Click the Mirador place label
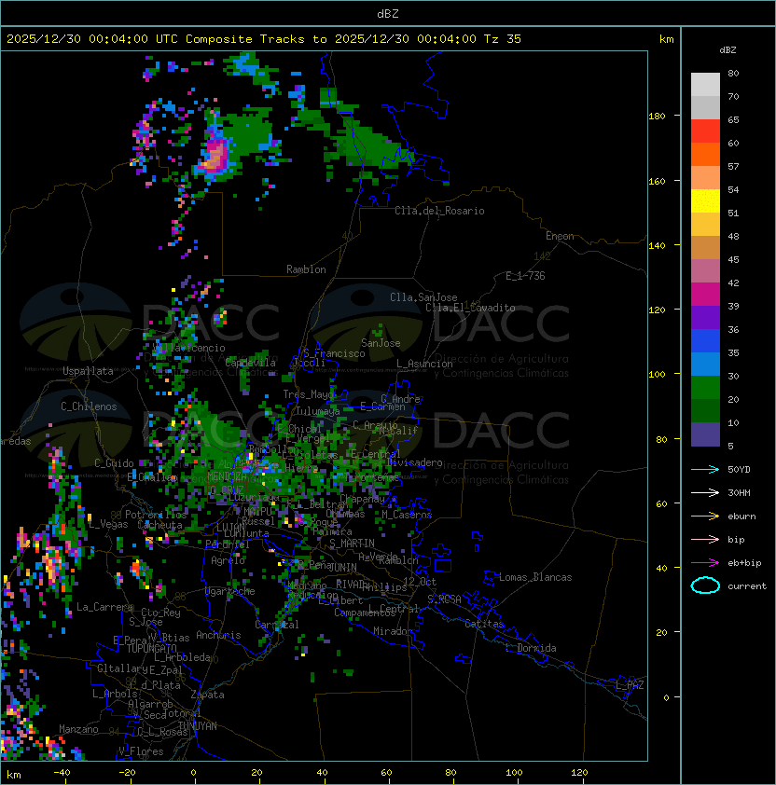This screenshot has height=785, width=776. pyautogui.click(x=394, y=631)
